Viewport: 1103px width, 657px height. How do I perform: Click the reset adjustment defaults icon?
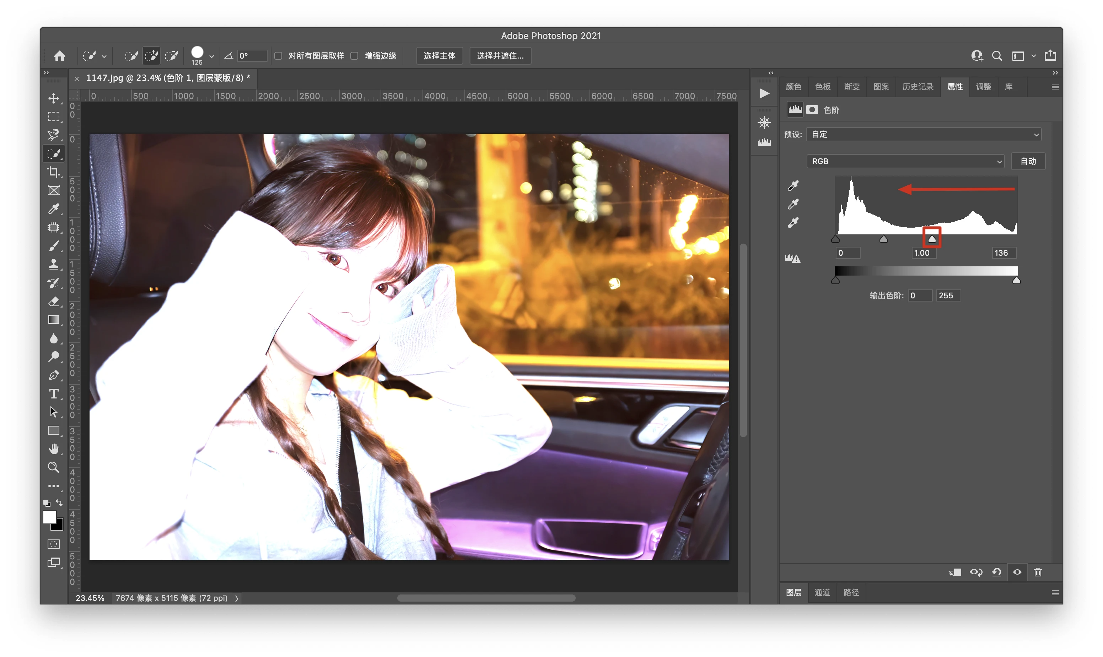click(x=996, y=572)
